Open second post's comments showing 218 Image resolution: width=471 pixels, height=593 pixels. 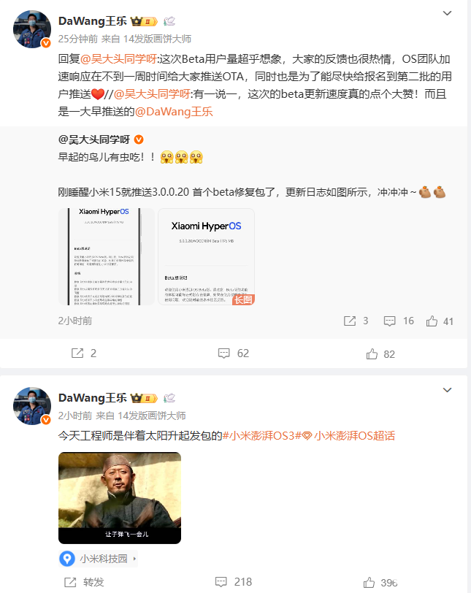coord(221,581)
